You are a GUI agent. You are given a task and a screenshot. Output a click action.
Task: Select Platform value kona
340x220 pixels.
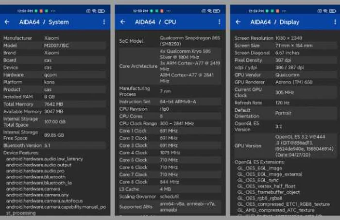[49, 82]
